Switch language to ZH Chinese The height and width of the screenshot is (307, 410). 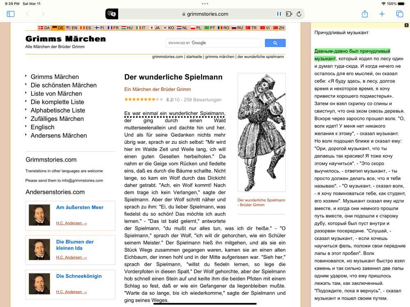coord(279,28)
